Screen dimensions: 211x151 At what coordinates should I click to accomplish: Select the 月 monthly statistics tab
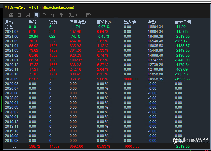[x=36, y=15]
